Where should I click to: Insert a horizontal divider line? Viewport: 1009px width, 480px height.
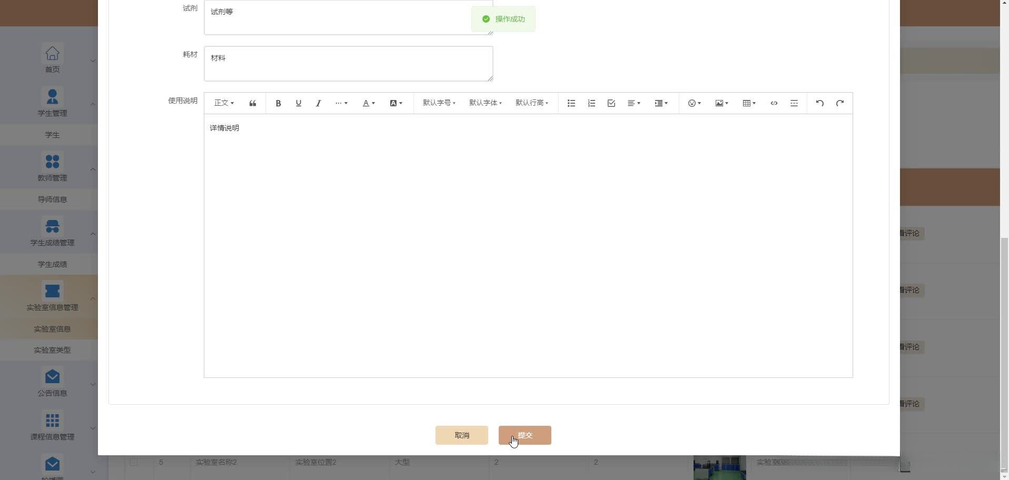point(794,103)
